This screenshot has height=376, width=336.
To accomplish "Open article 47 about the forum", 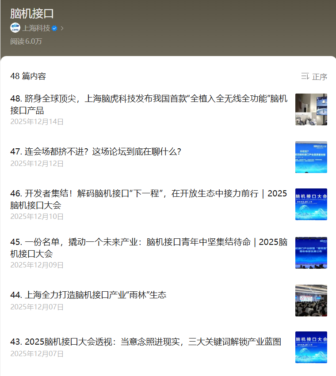I will pyautogui.click(x=95, y=151).
